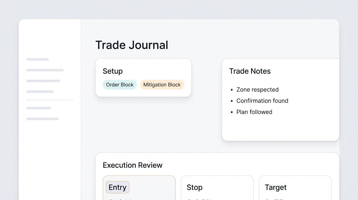Click the second sidebar navigation item
The image size is (358, 200).
coord(45,70)
